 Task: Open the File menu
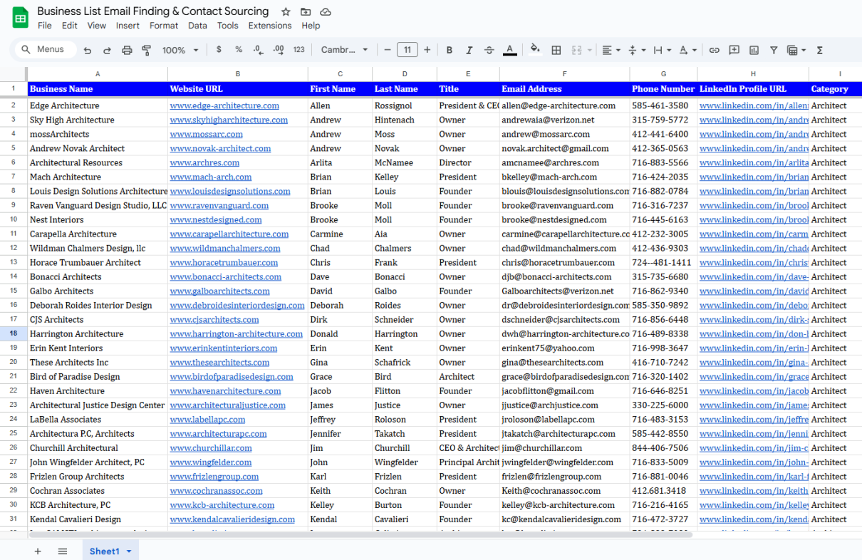point(45,26)
